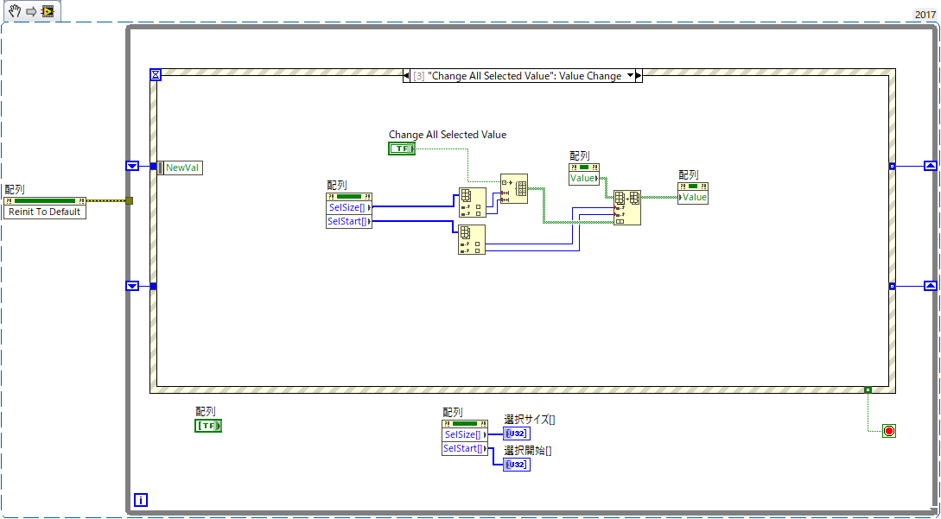Select the Change All Selected Value TF terminal

(402, 149)
